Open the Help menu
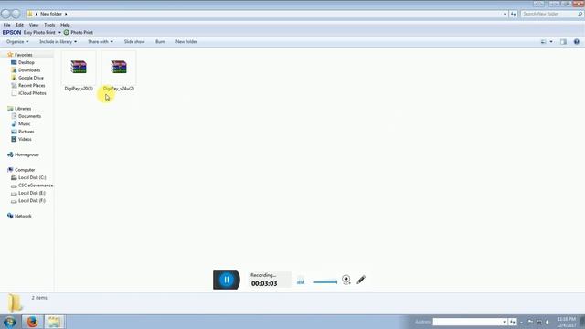Screen dimensions: 585x329 (65, 25)
